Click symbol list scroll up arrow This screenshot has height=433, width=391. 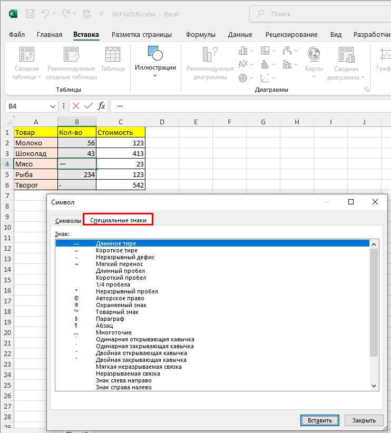point(374,244)
